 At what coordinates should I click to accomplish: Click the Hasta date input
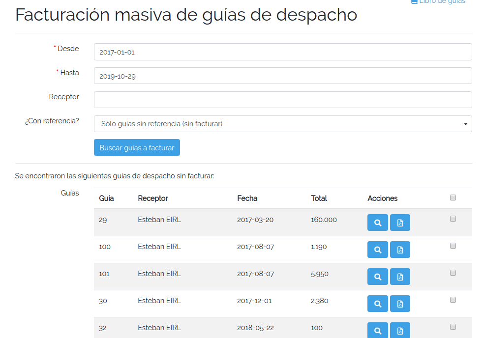(x=283, y=75)
